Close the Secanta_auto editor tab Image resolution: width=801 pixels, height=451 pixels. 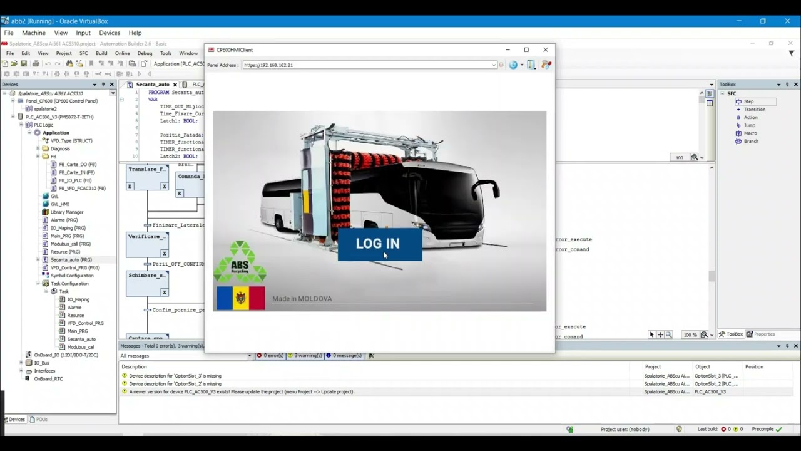tap(175, 85)
